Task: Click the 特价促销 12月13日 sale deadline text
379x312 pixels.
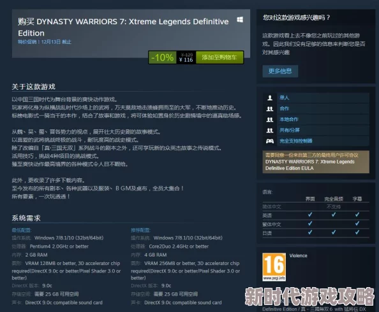Action: coord(45,42)
